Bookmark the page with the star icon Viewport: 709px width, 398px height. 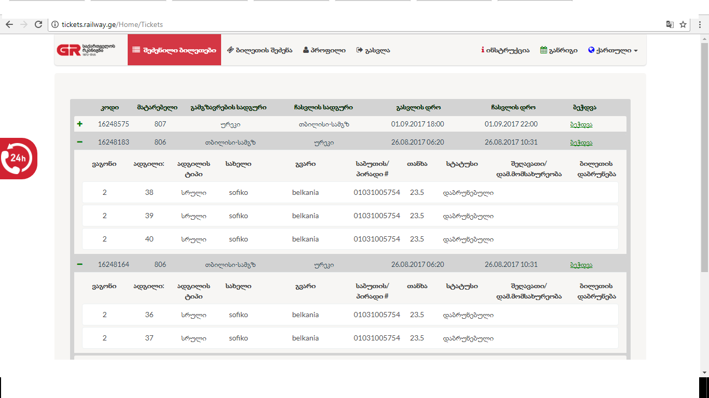tap(683, 24)
